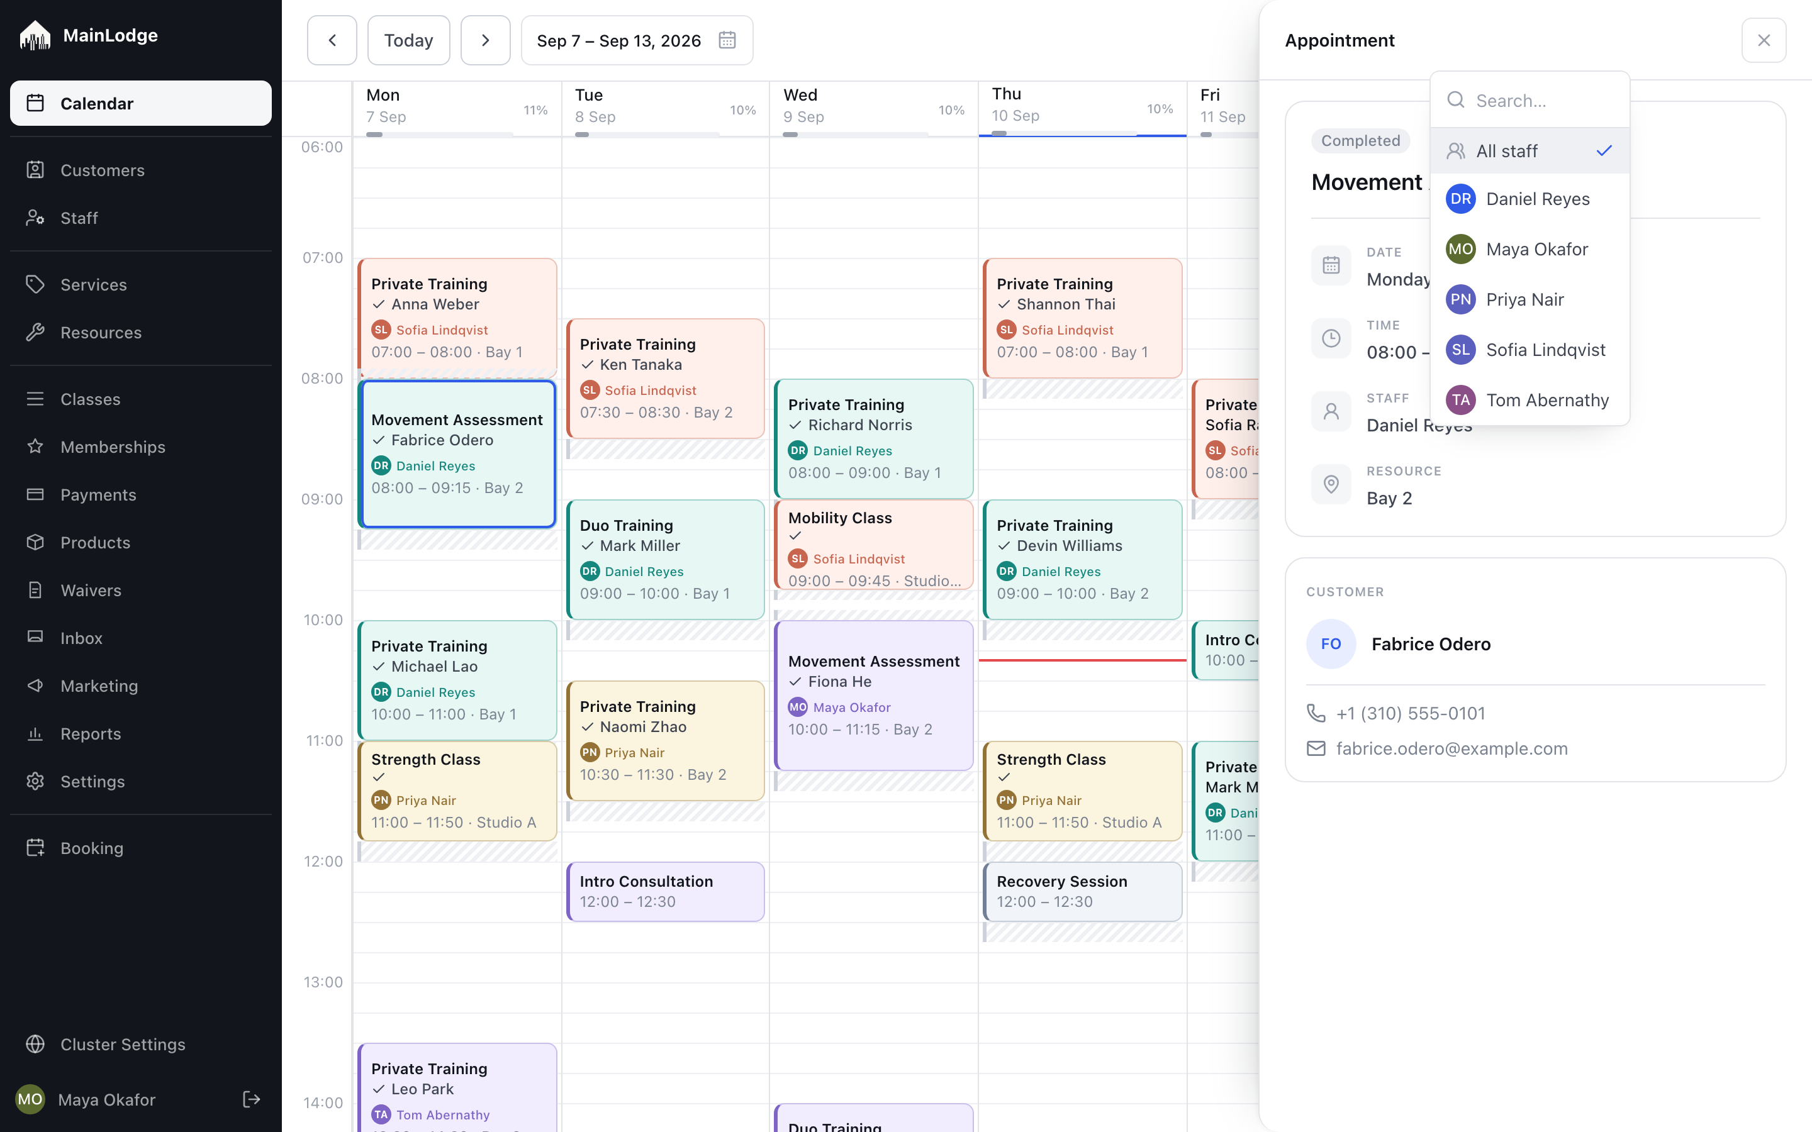Viewport: 1812px width, 1132px height.
Task: Click the Waivers document icon
Action: pyautogui.click(x=35, y=590)
